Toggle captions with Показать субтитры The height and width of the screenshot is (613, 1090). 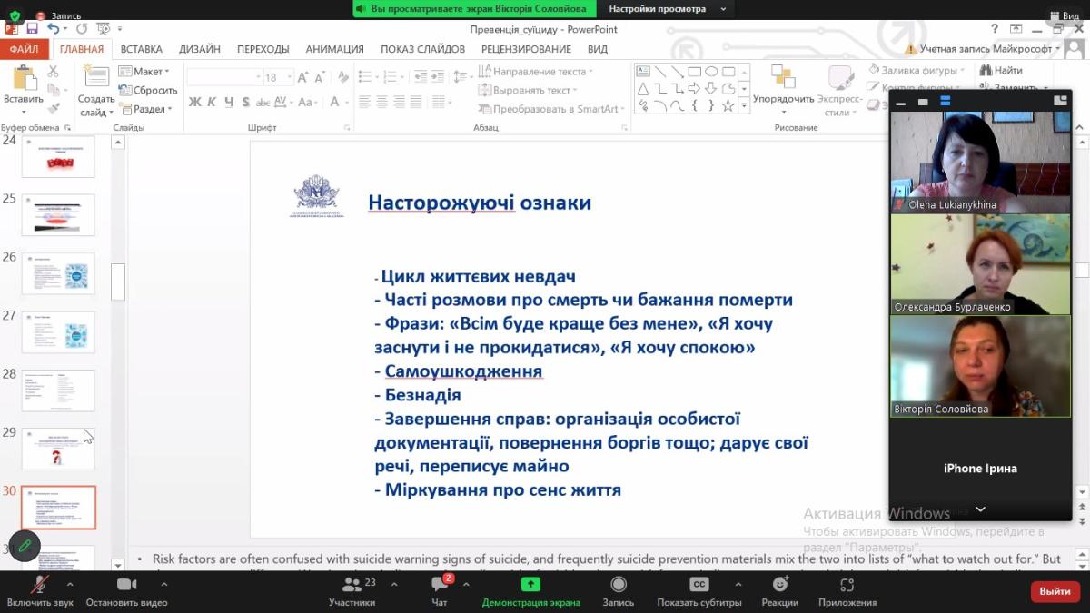[699, 585]
